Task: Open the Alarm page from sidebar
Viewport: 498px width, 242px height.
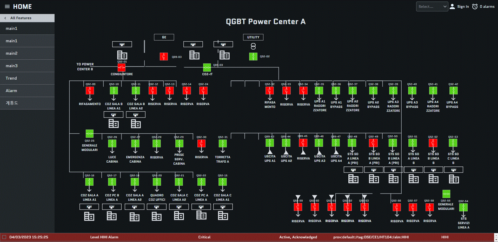Action: point(11,91)
